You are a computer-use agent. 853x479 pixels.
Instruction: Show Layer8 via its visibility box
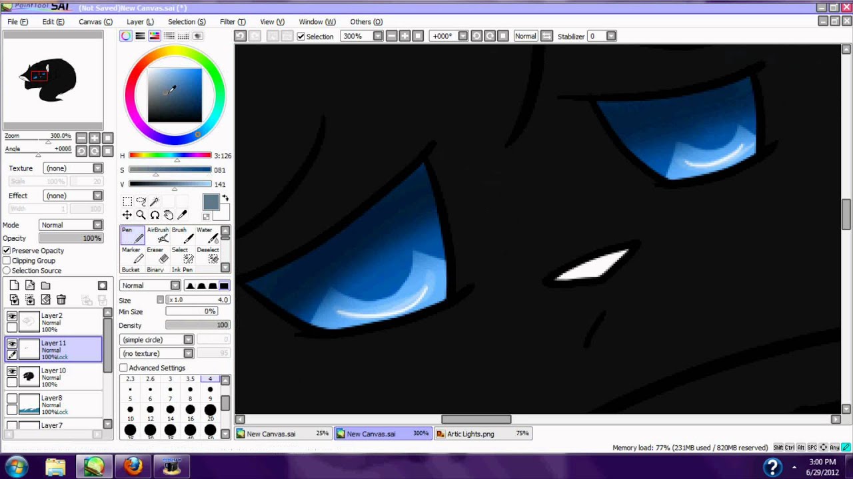point(12,399)
